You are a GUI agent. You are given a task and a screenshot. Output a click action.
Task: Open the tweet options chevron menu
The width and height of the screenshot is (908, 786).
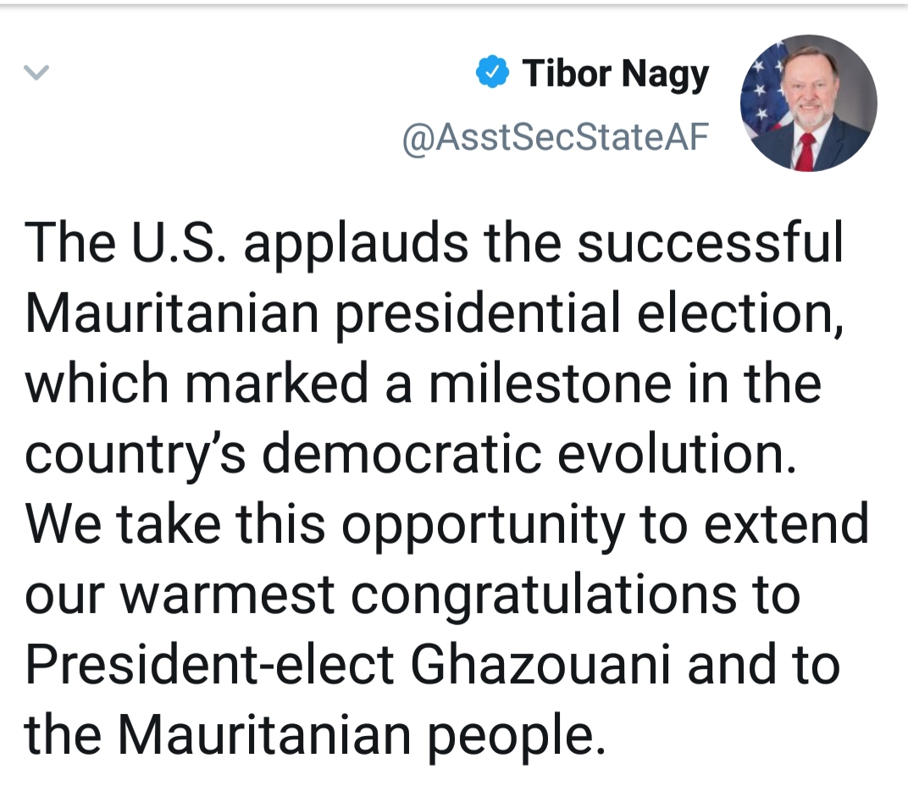tap(36, 74)
